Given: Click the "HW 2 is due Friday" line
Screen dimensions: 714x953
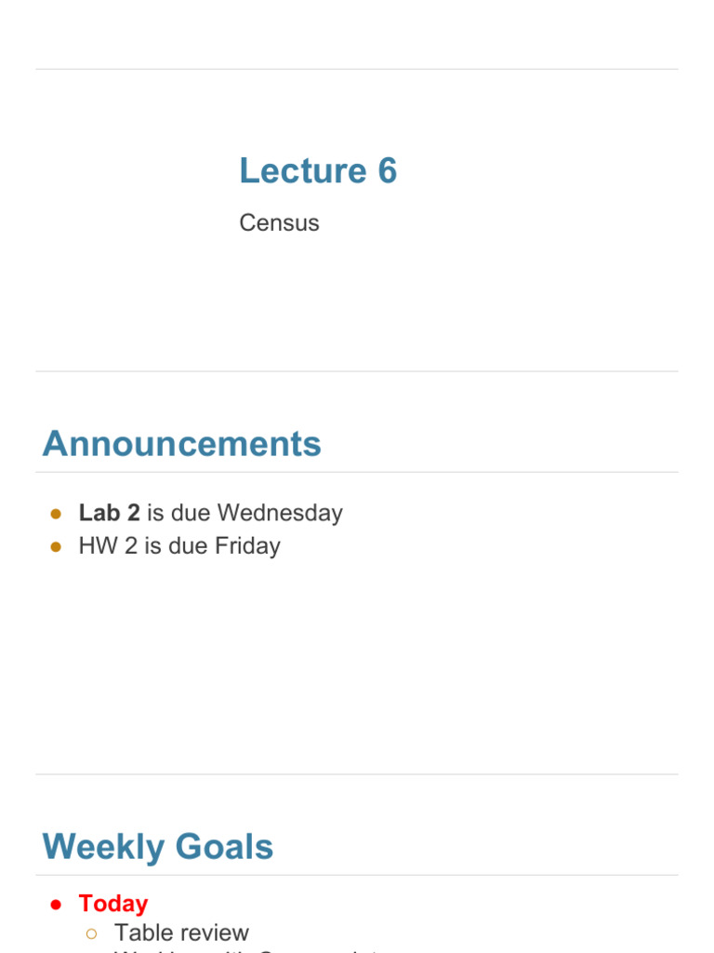Looking at the screenshot, I should [179, 545].
